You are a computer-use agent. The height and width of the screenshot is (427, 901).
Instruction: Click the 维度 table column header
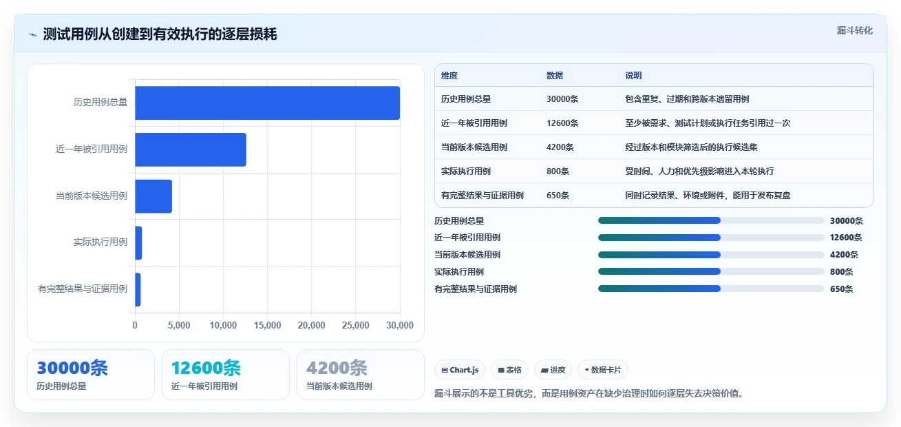coord(449,76)
